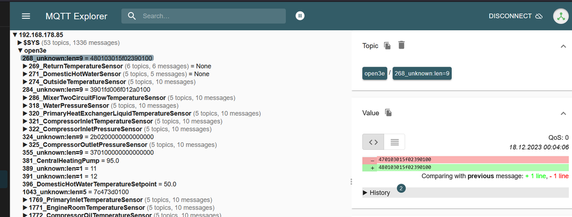The image size is (572, 217).
Task: Select the 381_CentralHeatingPump topic
Action: point(71,160)
